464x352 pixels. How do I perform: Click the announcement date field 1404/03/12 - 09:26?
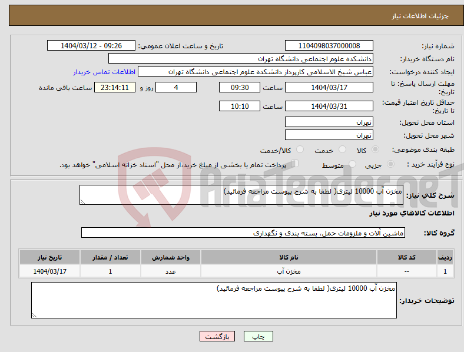(91, 45)
